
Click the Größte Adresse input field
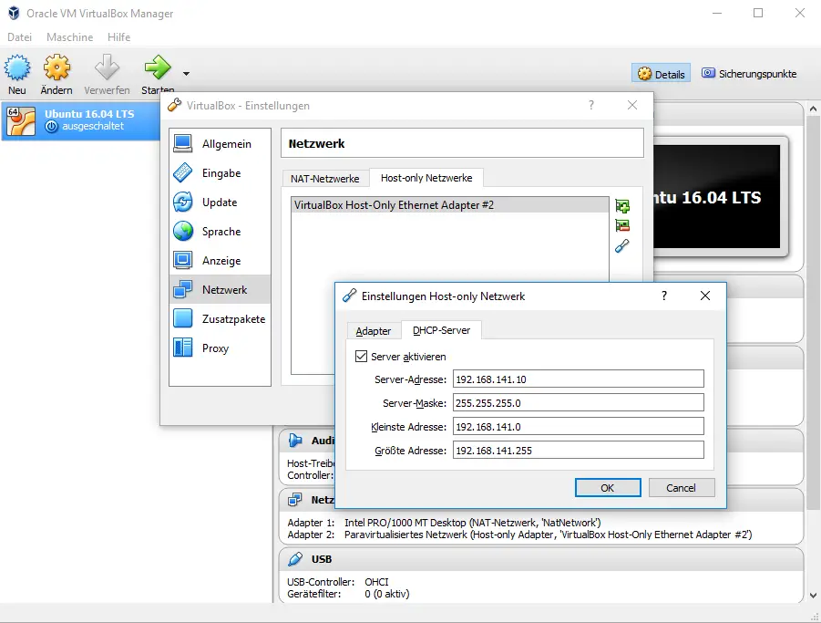[578, 450]
